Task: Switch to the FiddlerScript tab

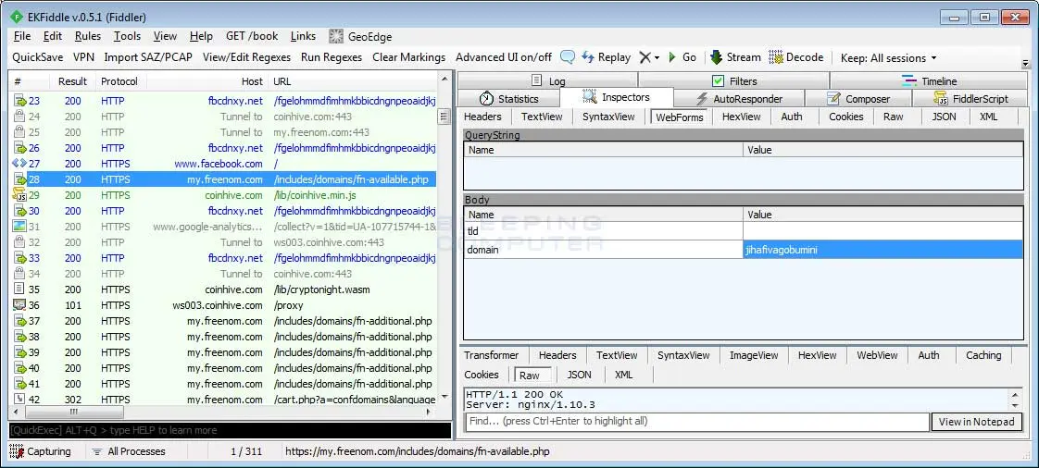Action: coord(970,99)
